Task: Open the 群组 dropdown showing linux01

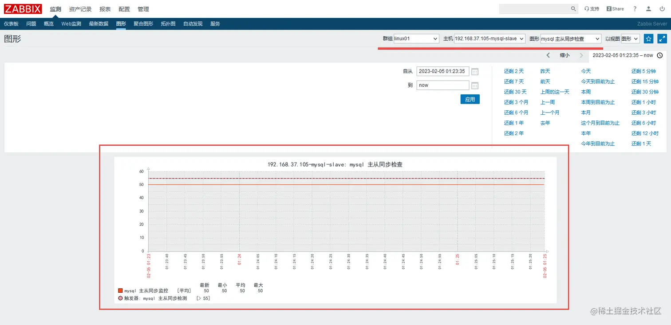Action: point(416,39)
